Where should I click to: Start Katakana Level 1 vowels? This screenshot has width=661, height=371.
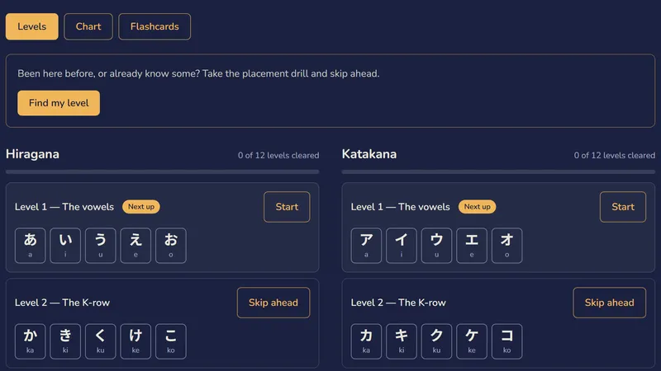[623, 207]
